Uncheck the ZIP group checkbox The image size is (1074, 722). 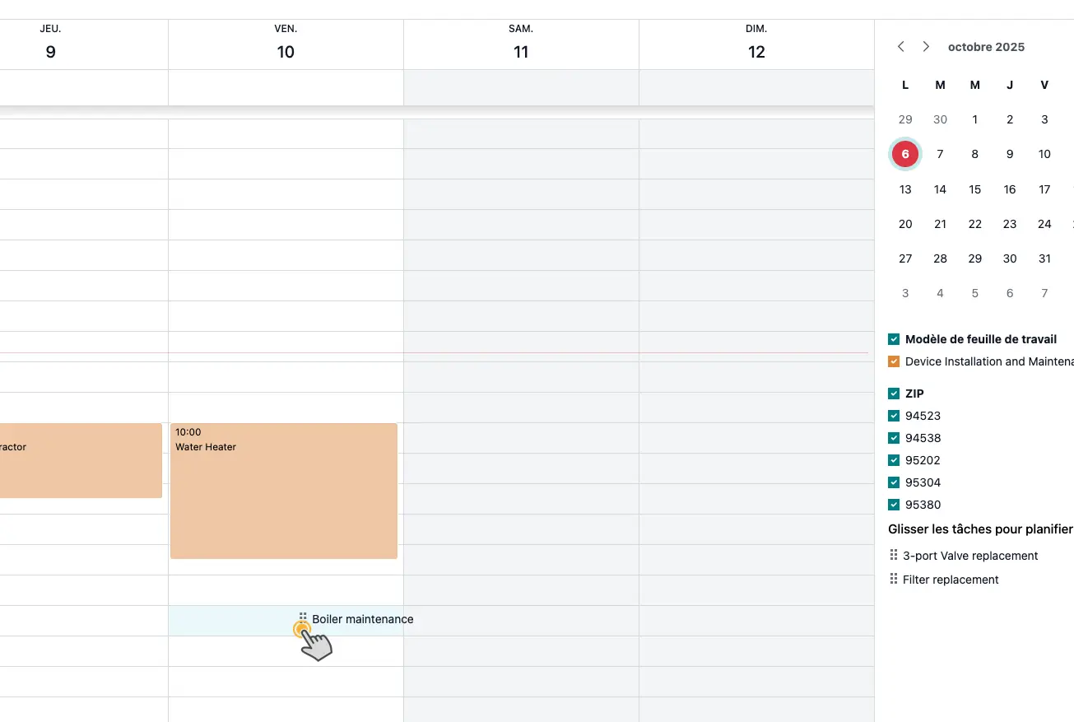point(894,394)
